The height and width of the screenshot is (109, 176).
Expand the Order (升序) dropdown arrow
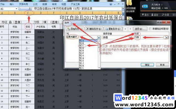pyautogui.click(x=167, y=37)
